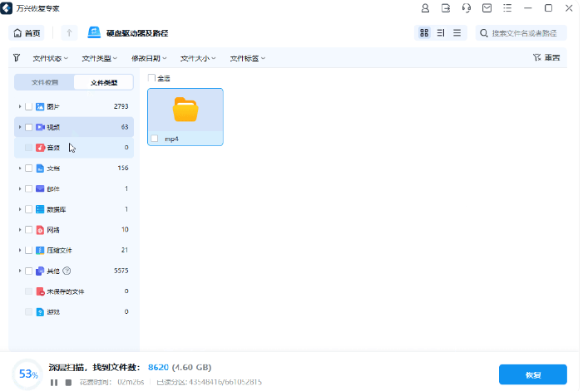This screenshot has height=391, width=588.
Task: Open the 修改日期 filter dropdown
Action: 149,58
